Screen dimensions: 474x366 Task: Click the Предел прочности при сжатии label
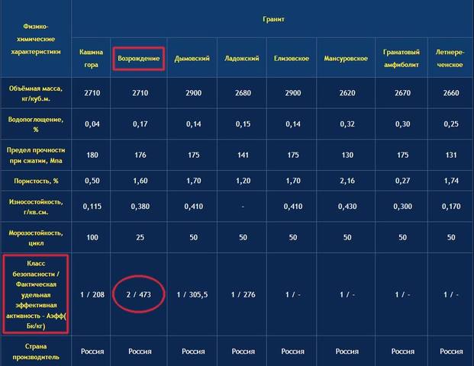coord(36,156)
